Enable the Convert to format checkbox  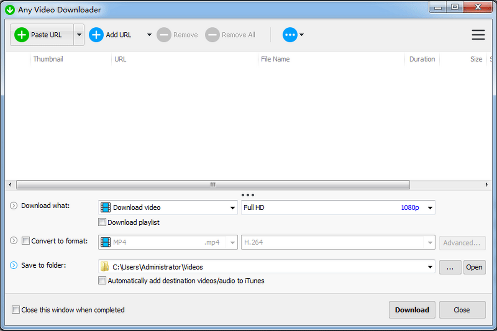tap(26, 240)
